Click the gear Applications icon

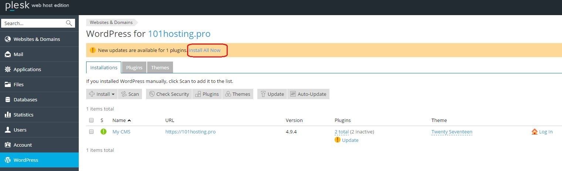click(x=7, y=69)
